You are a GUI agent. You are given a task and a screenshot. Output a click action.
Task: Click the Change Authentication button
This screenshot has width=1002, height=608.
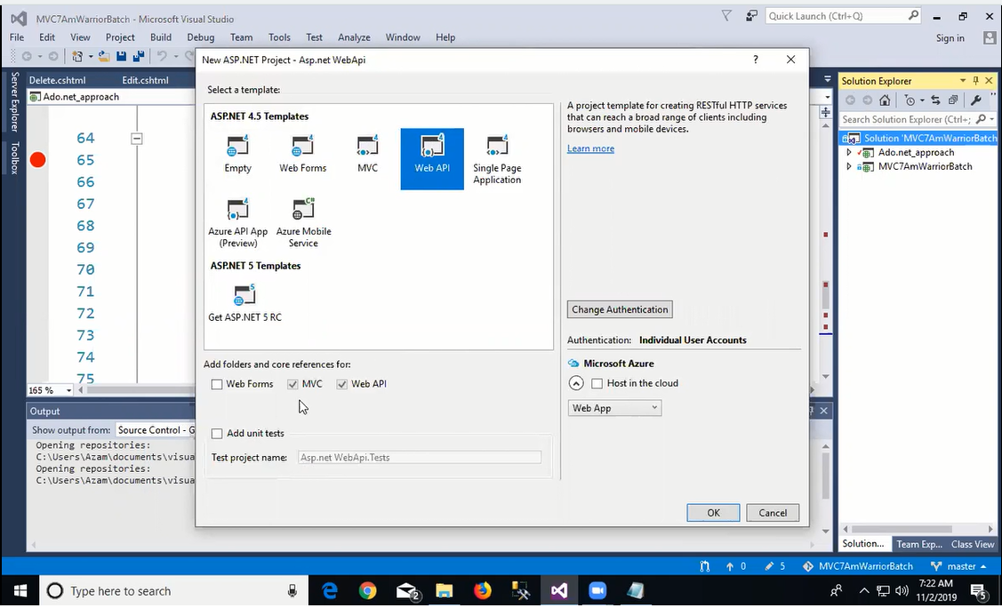[x=620, y=309]
